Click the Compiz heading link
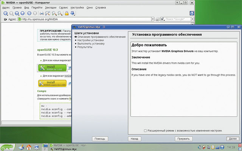 pos(42,91)
